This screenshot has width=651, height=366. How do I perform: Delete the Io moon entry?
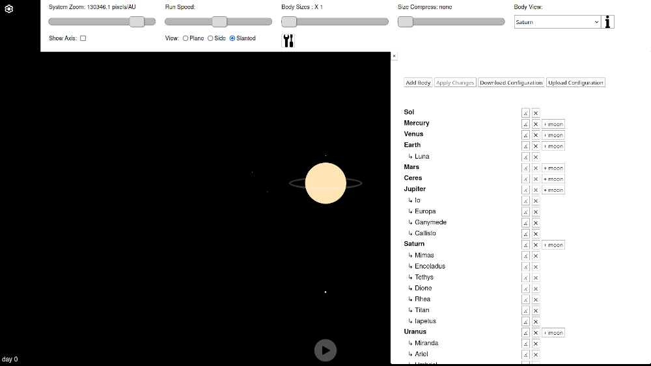(536, 201)
